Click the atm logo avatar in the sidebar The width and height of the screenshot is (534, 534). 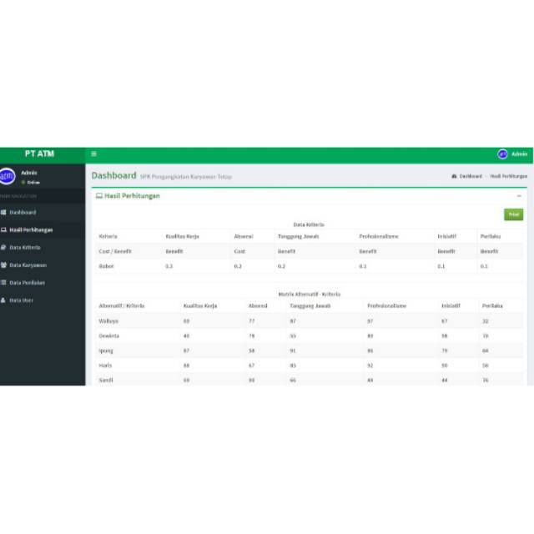click(8, 176)
